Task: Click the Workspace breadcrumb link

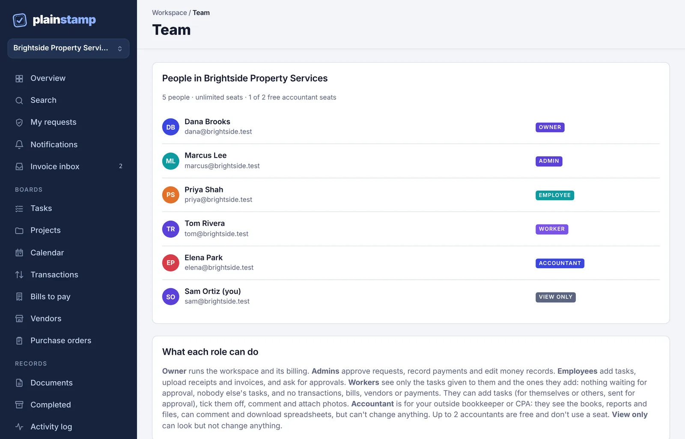Action: point(170,13)
